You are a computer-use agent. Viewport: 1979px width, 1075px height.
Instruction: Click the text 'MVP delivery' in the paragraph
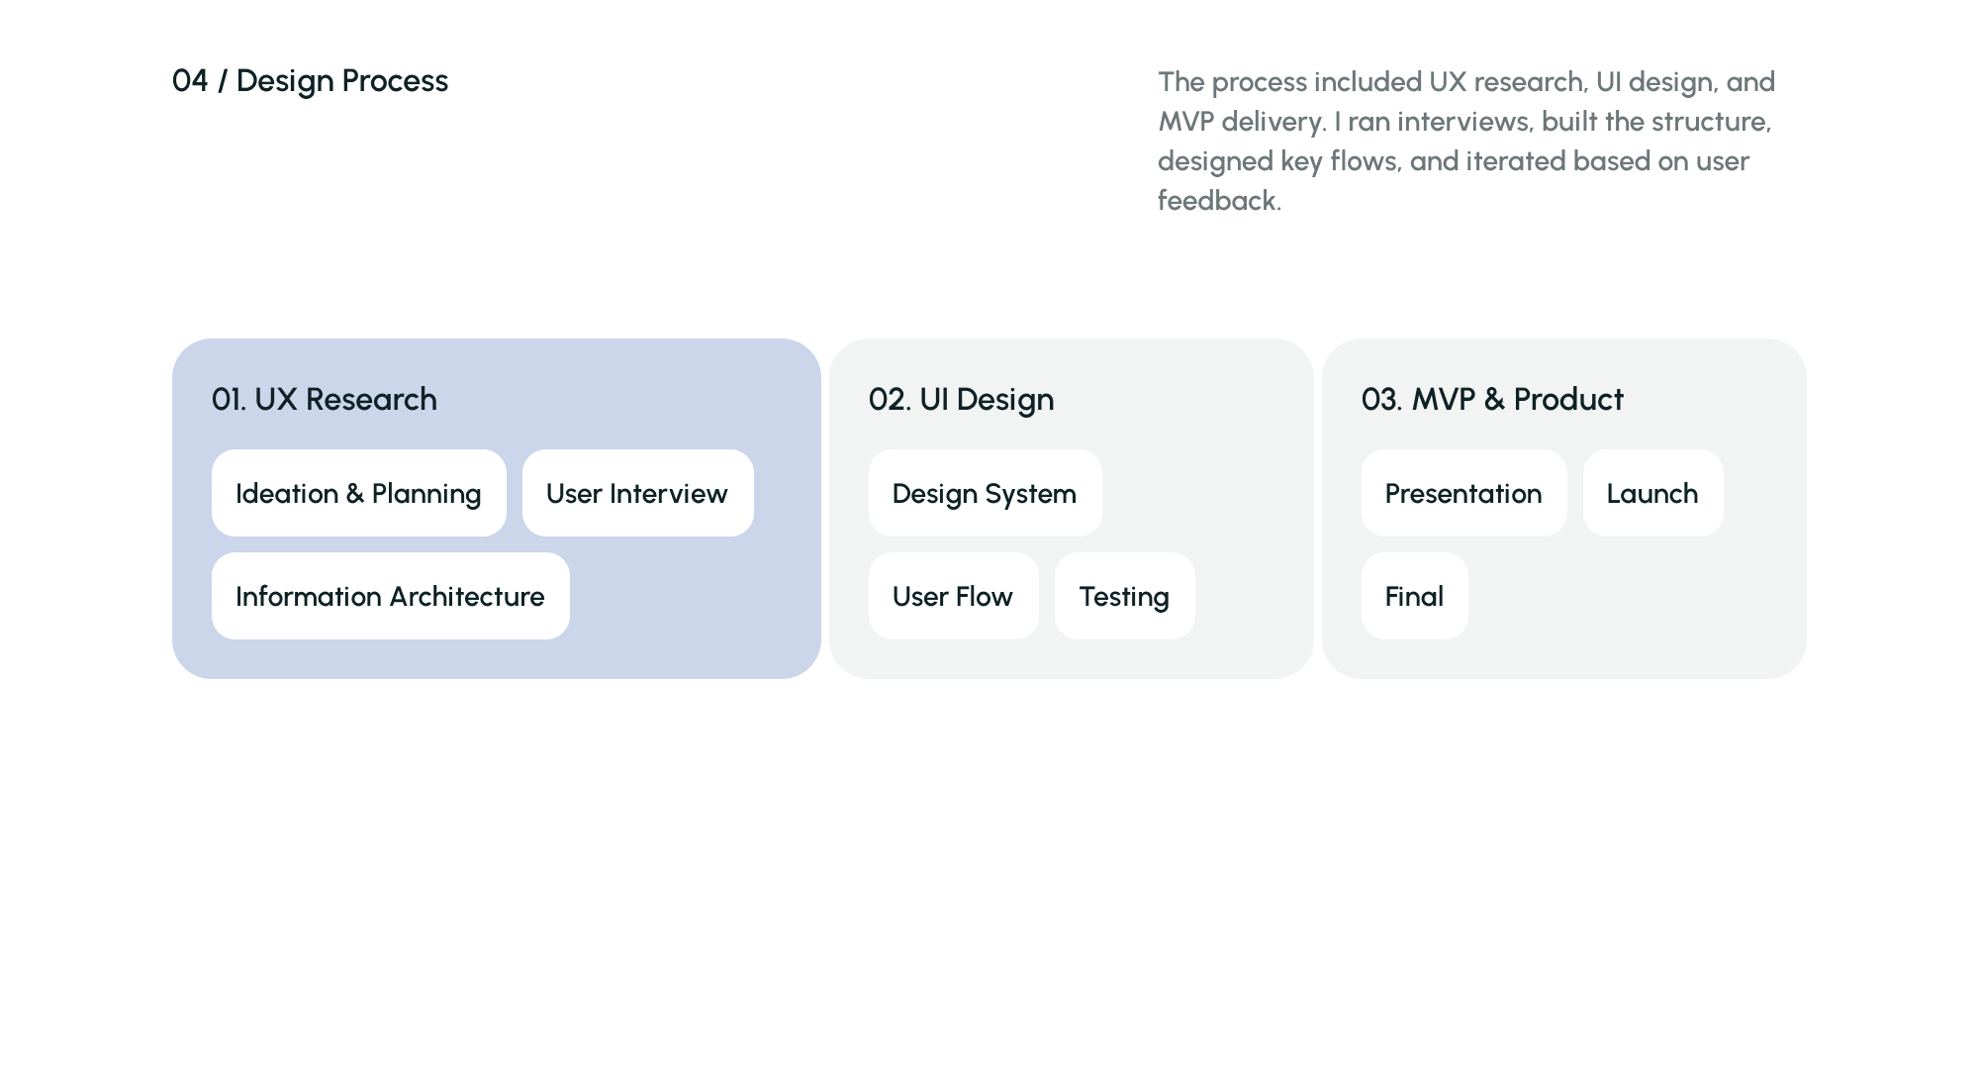pos(1241,122)
